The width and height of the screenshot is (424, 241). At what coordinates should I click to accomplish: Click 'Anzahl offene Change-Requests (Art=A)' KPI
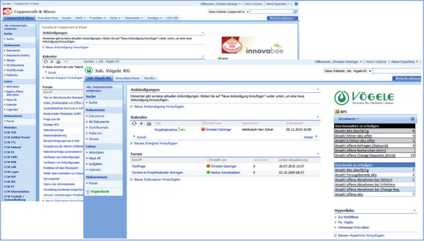coord(365,156)
